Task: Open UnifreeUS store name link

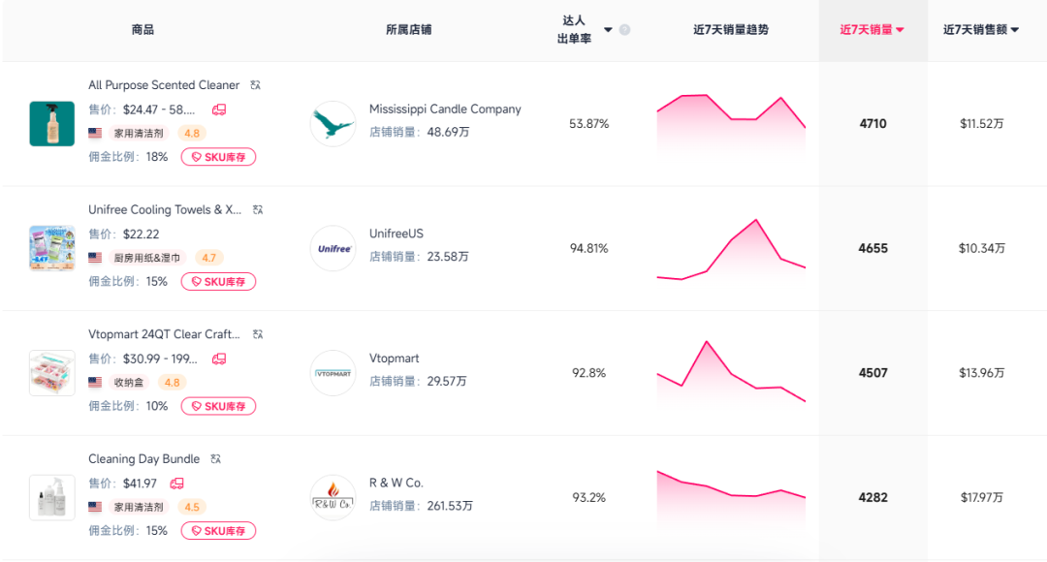Action: (396, 234)
